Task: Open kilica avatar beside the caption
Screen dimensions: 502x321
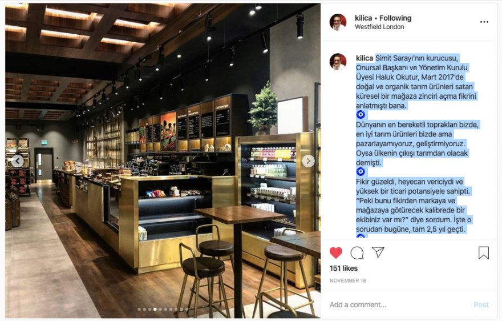Action: [x=338, y=62]
